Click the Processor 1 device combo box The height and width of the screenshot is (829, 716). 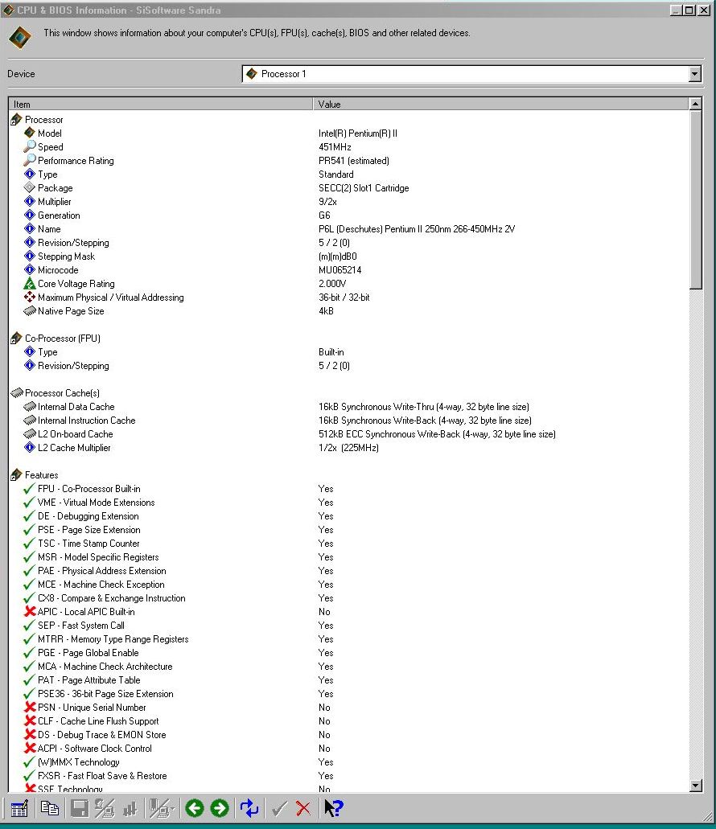(471, 74)
